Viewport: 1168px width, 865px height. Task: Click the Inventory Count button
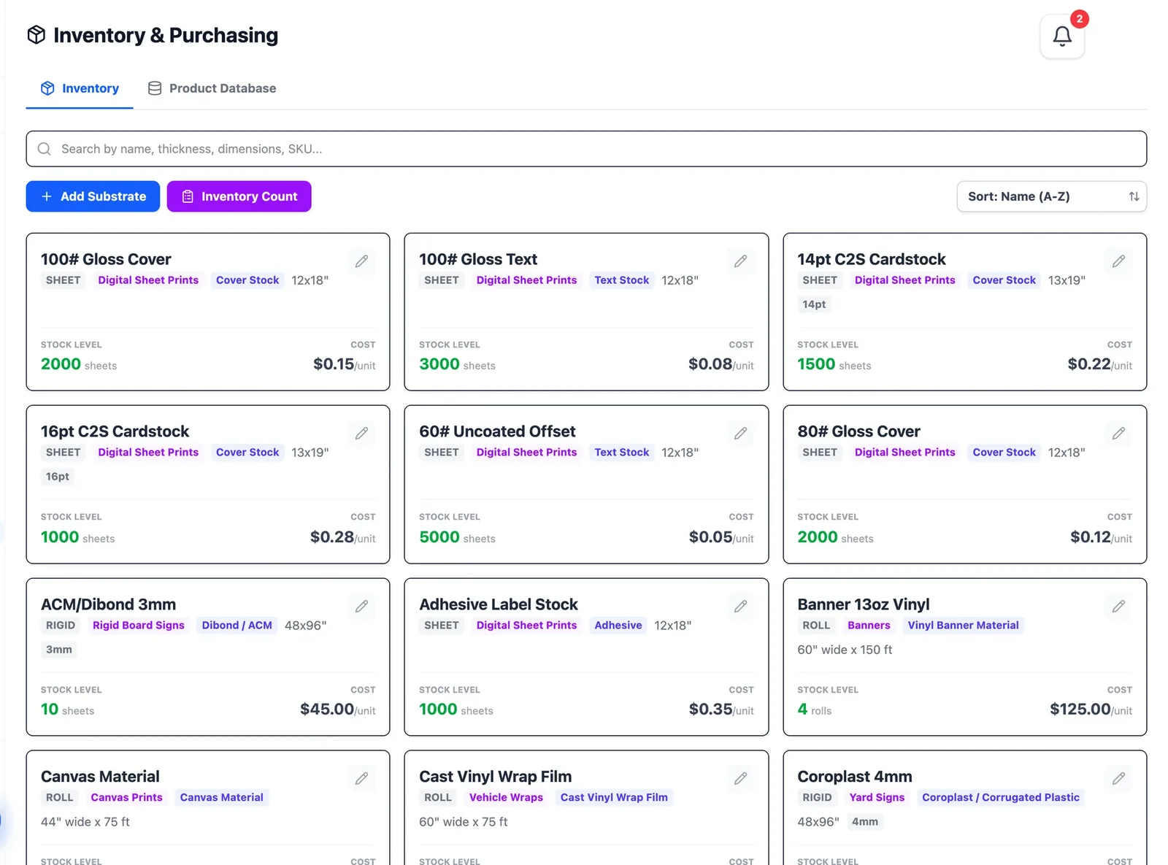[239, 196]
